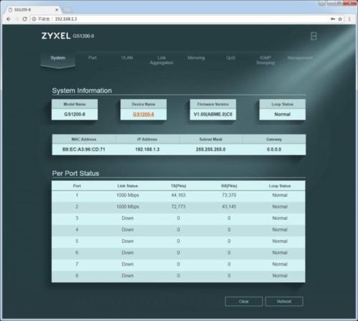
Task: Click port 5 loop status Normal
Action: point(280,241)
